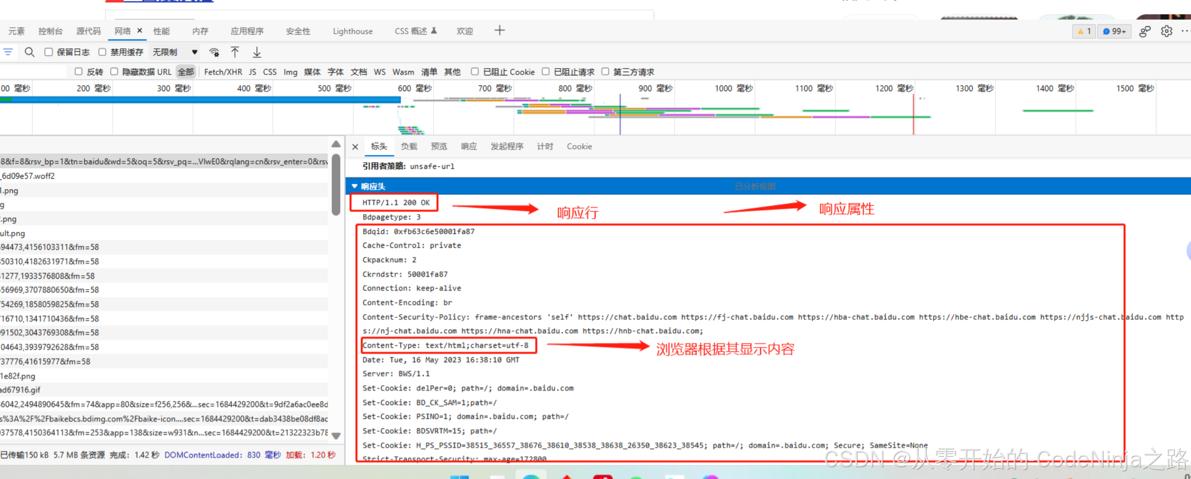The image size is (1191, 479).
Task: Select the 发起程序 details tab
Action: coord(507,147)
